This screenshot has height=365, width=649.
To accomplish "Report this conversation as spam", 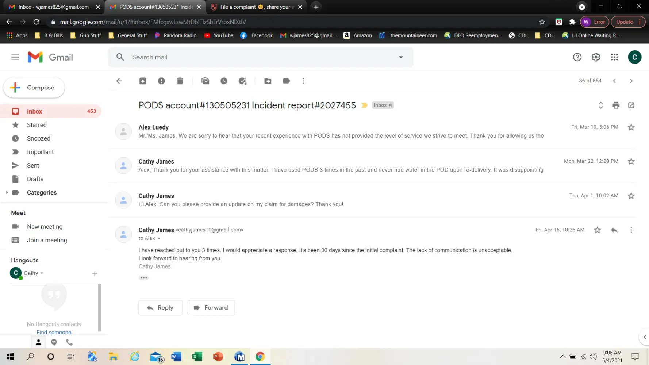I will [x=161, y=81].
